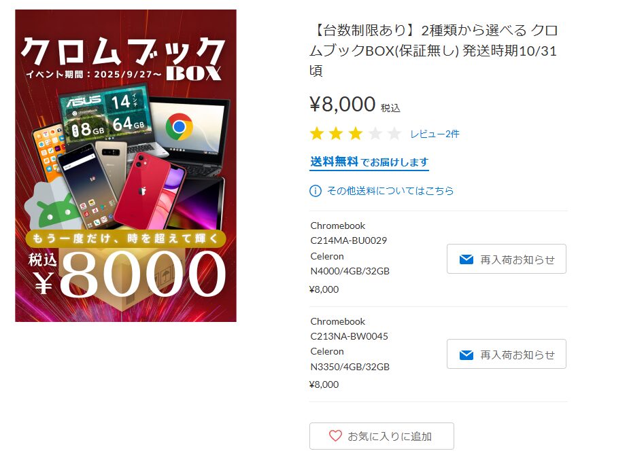629x468 pixels.
Task: Request 再入荷お知らせ for Celeron N3350 model
Action: coord(506,354)
